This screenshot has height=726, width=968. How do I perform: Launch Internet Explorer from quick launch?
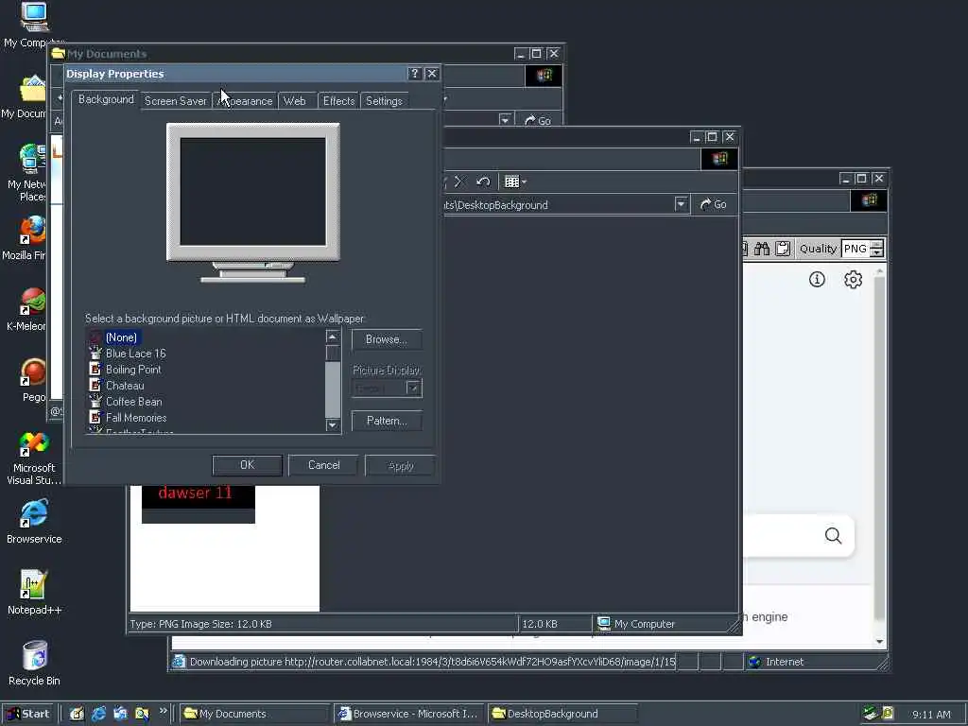pyautogui.click(x=98, y=714)
